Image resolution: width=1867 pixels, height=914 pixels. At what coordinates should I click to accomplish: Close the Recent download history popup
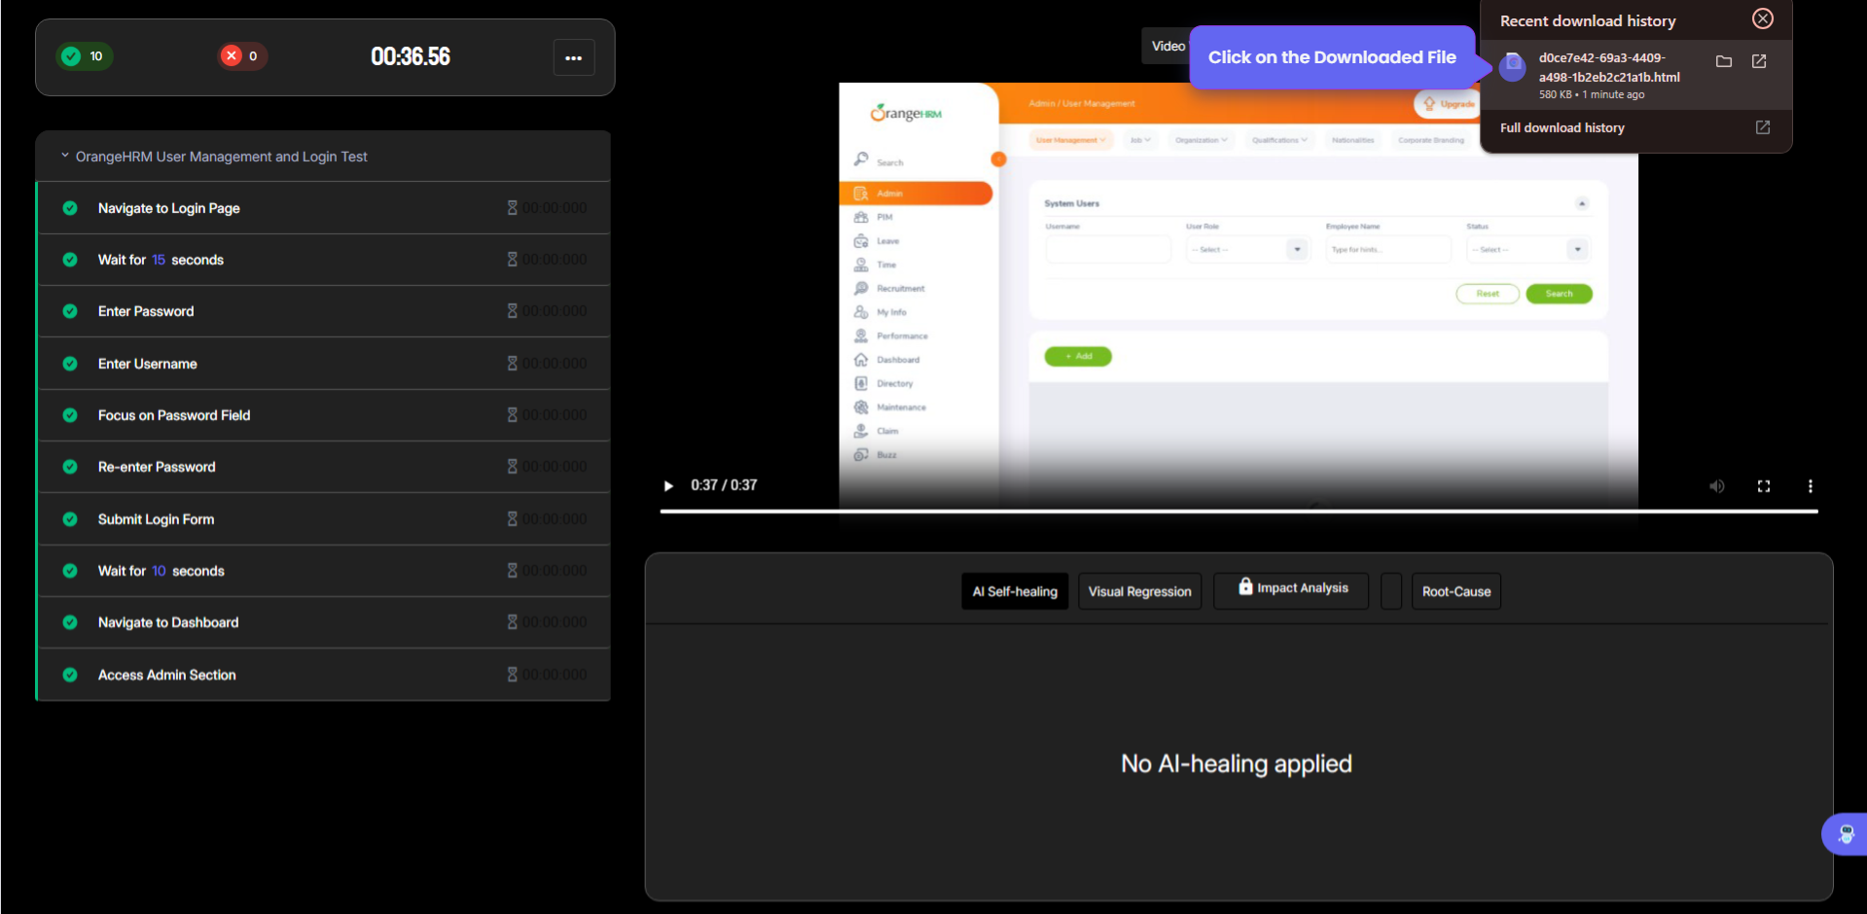coord(1762,19)
